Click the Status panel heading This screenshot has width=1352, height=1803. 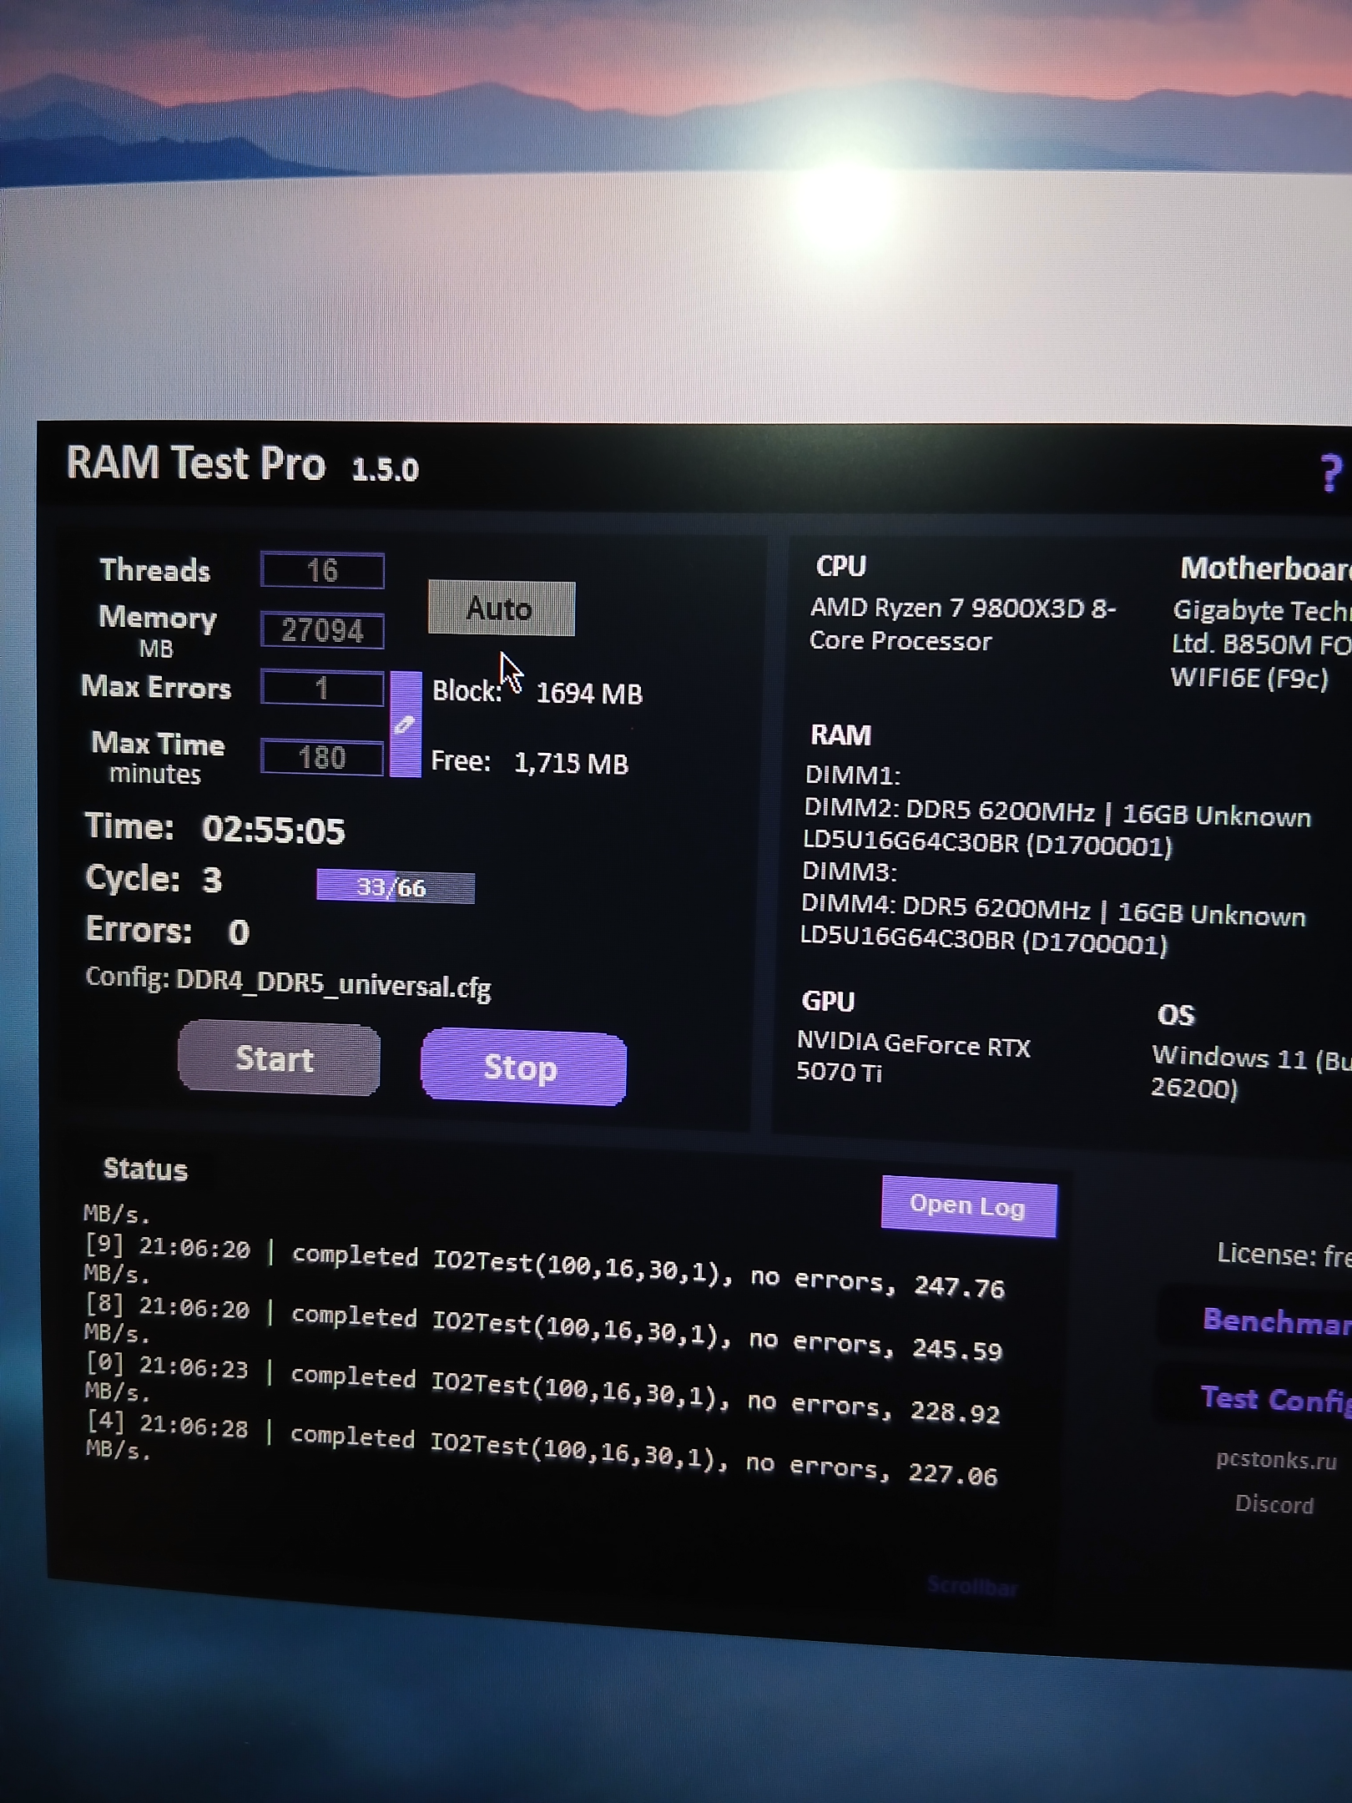pyautogui.click(x=145, y=1169)
